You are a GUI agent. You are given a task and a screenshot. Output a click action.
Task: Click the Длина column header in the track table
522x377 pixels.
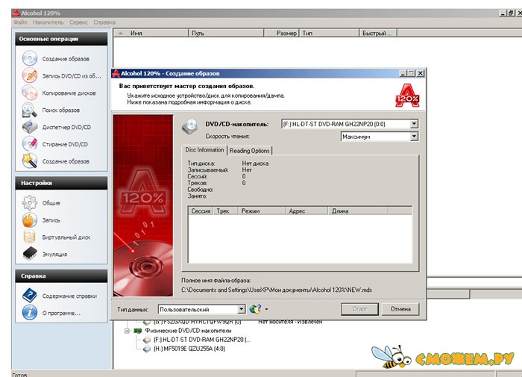[x=358, y=211]
